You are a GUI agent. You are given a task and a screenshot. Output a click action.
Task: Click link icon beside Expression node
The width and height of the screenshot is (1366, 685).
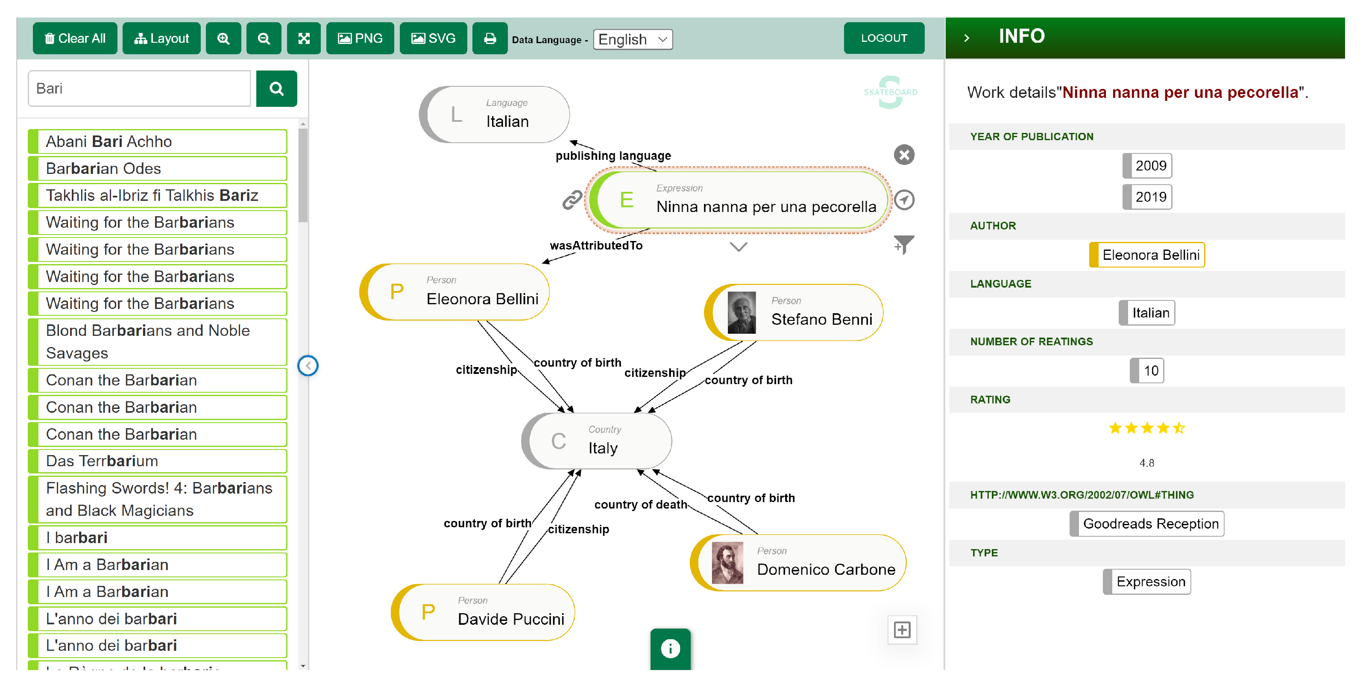coord(572,200)
